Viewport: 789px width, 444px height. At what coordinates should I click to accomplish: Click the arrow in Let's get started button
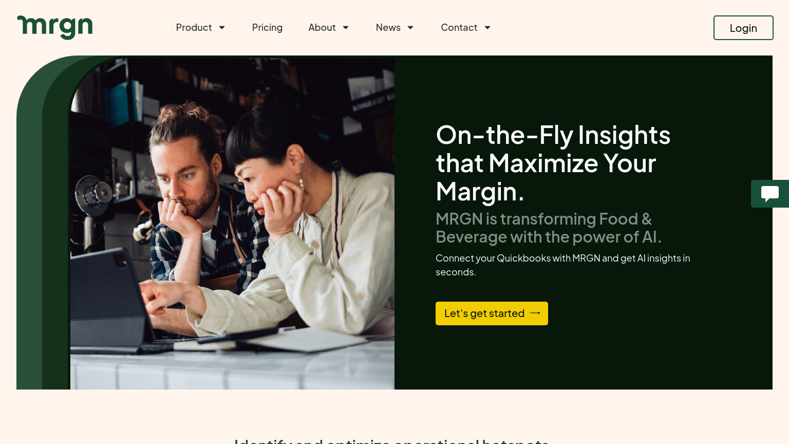coord(535,313)
